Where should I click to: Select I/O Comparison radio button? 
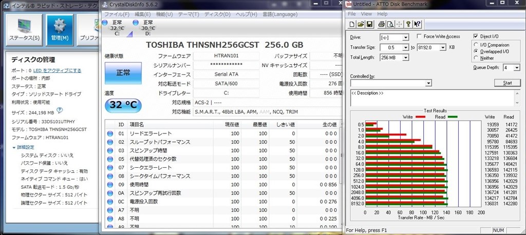(476, 45)
